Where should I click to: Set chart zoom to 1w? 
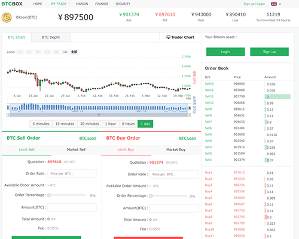coord(65,52)
